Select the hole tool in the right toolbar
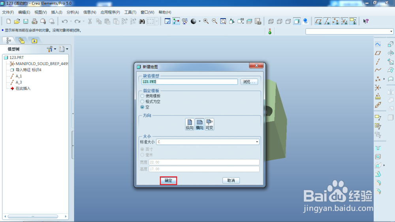The image size is (395, 222). point(378,148)
